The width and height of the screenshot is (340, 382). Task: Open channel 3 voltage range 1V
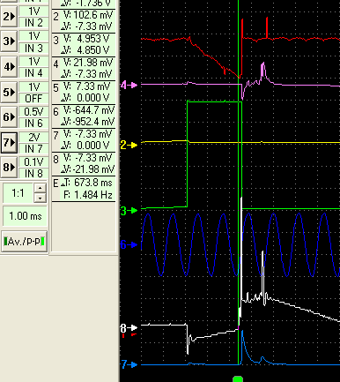pyautogui.click(x=33, y=36)
